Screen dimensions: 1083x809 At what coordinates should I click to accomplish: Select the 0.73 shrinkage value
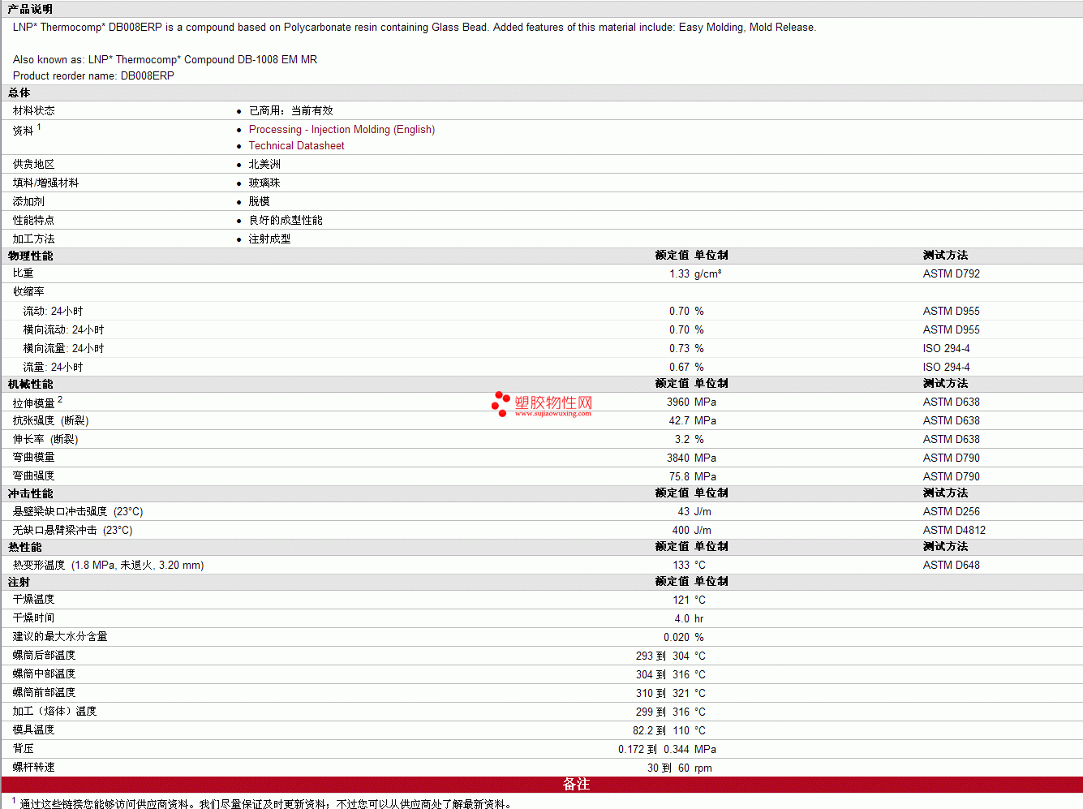click(679, 349)
